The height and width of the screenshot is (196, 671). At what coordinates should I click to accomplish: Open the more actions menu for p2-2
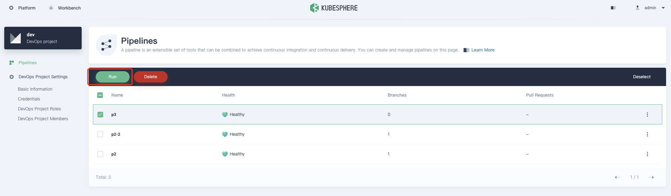pyautogui.click(x=647, y=134)
